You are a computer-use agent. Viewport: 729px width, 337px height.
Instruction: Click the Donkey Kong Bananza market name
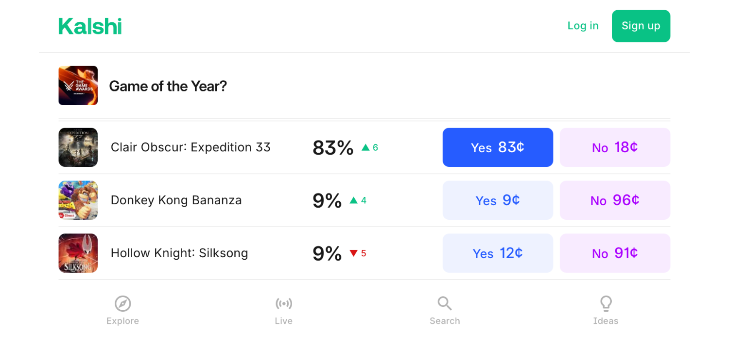(x=176, y=200)
